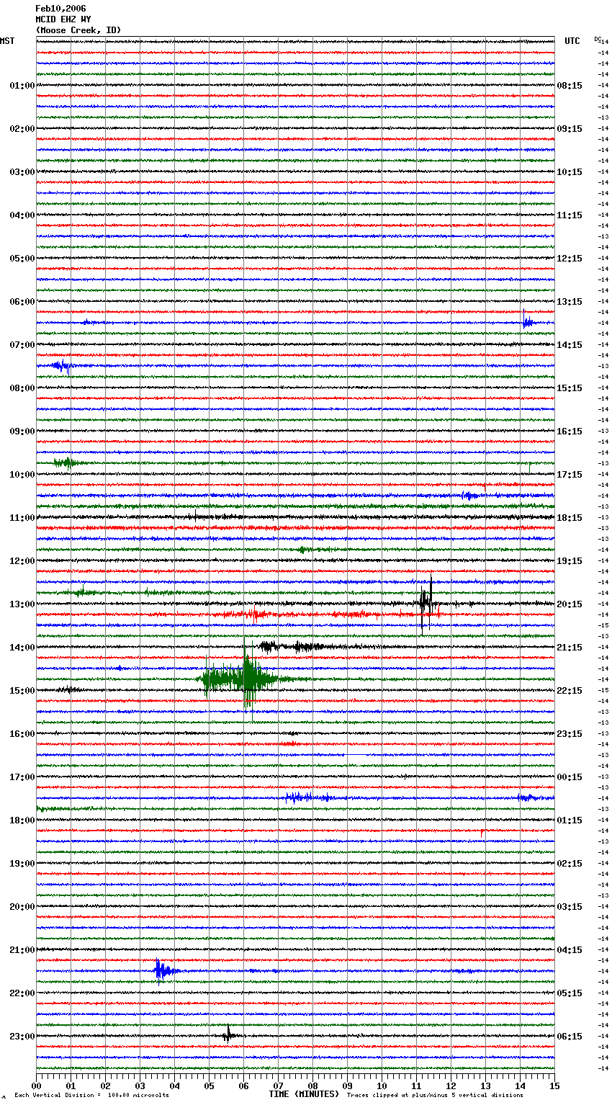This screenshot has height=1105, width=612.
Task: Click the 13:15 UTC time label
Action: pos(570,302)
